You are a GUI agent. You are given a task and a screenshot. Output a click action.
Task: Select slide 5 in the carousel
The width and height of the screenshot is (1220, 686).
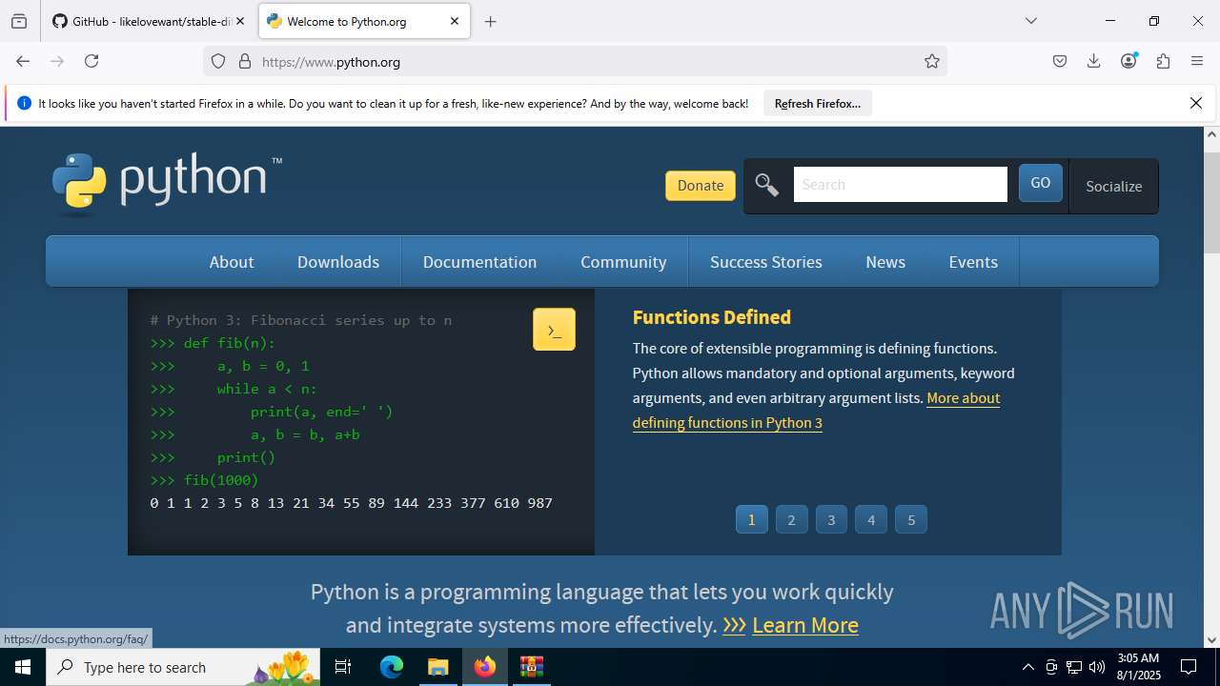[x=911, y=519]
